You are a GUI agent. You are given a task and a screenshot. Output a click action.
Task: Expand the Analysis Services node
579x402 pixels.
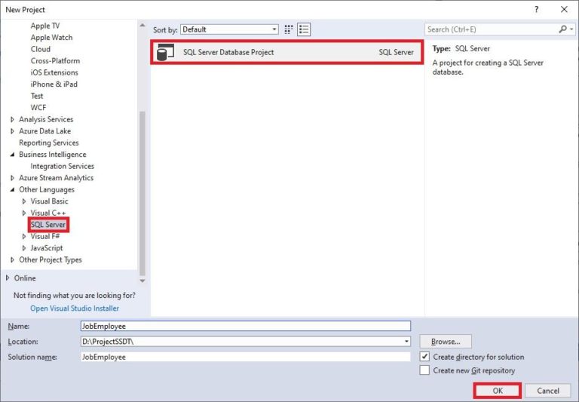(12, 119)
